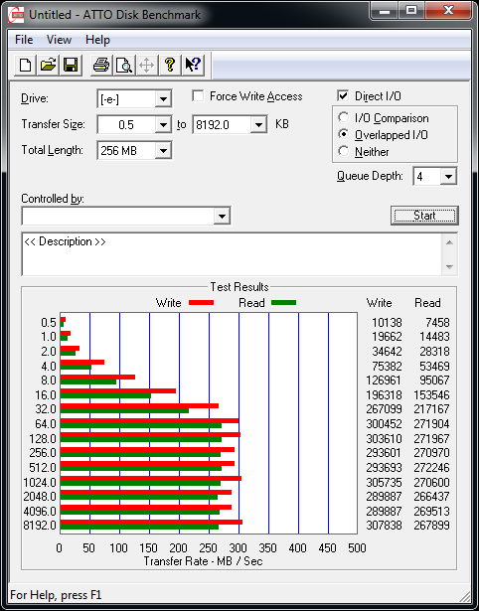Start the benchmark with the Start button
Viewport: 479px width, 611px height.
tap(424, 216)
